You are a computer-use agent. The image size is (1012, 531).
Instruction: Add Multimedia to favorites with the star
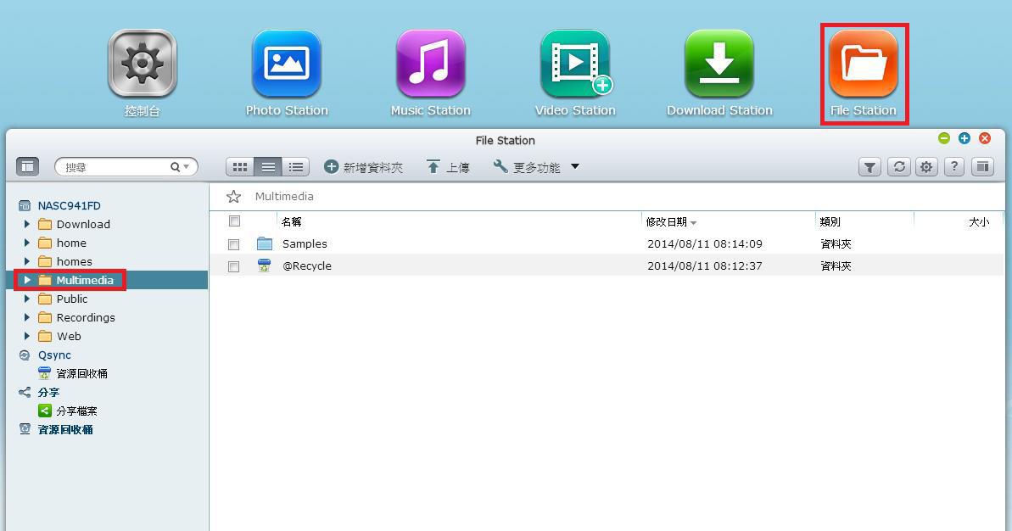pyautogui.click(x=233, y=197)
